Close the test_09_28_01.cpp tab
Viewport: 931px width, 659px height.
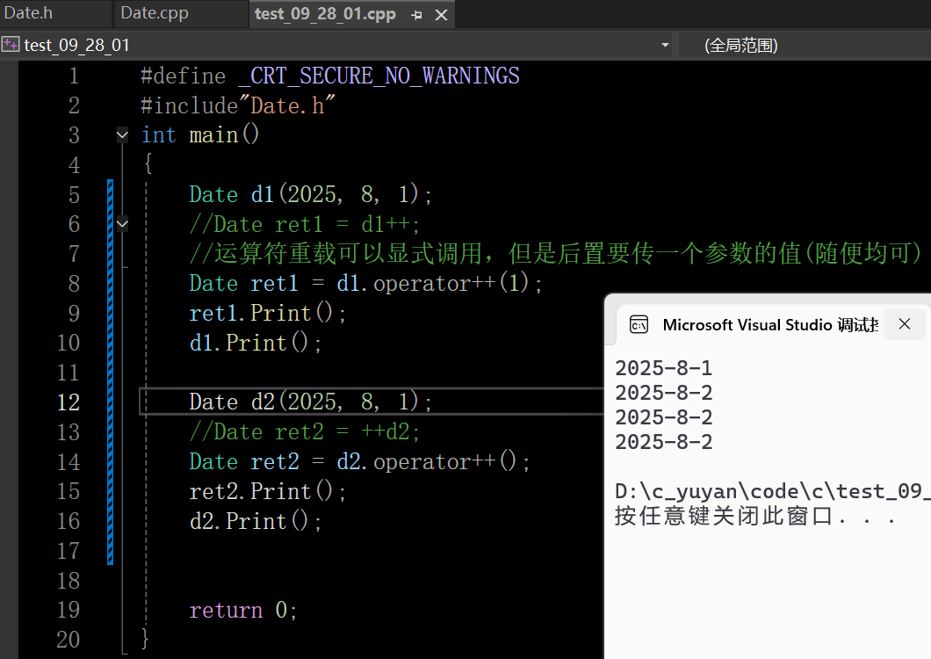point(441,15)
